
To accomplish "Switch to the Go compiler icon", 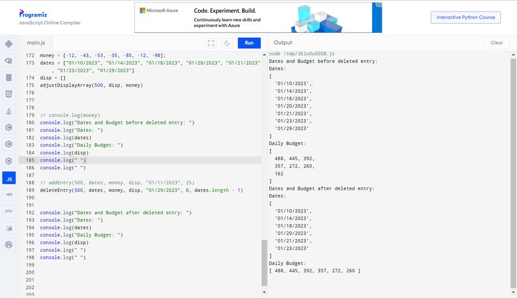I will (x=9, y=194).
